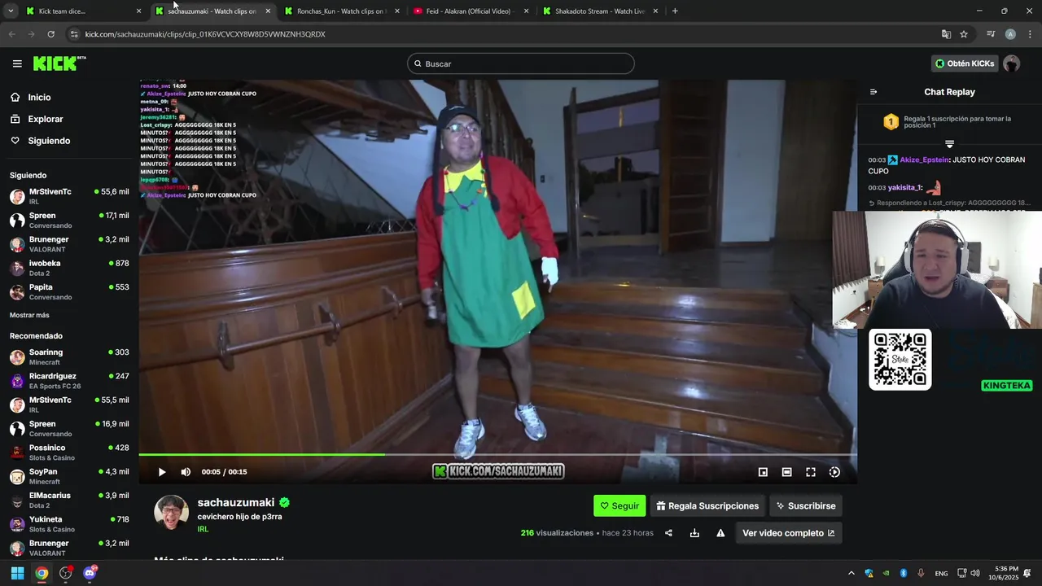Viewport: 1042px width, 586px height.
Task: Toggle picture-in-picture mode on player
Action: pos(763,472)
